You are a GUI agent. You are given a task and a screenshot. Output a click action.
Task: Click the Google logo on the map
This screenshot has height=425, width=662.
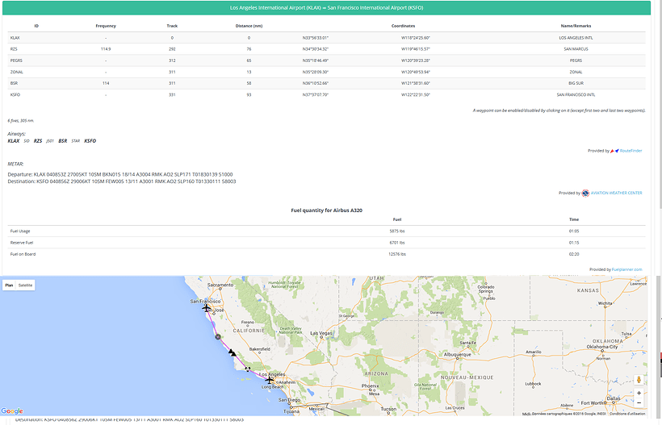pos(12,411)
